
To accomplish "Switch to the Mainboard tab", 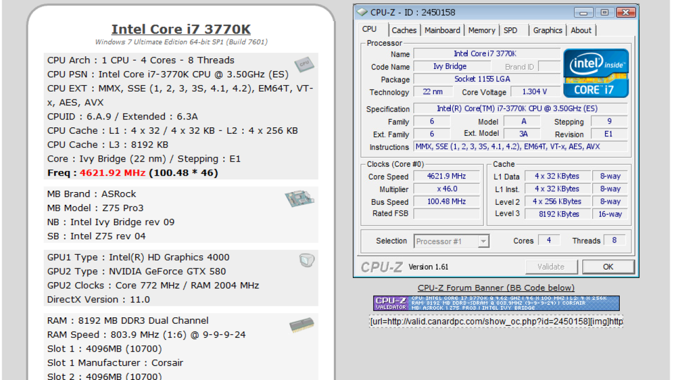I will 442,31.
